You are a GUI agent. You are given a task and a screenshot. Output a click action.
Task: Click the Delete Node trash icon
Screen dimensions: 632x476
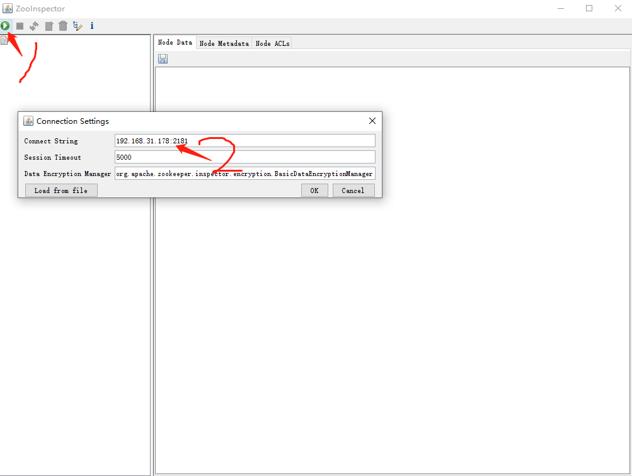(x=63, y=26)
